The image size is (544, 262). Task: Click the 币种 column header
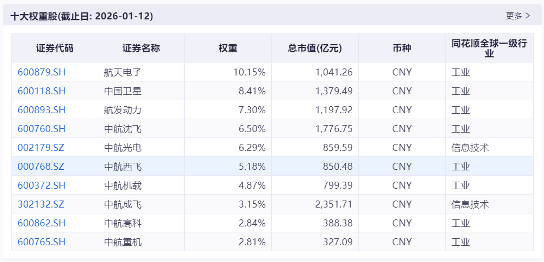[402, 49]
